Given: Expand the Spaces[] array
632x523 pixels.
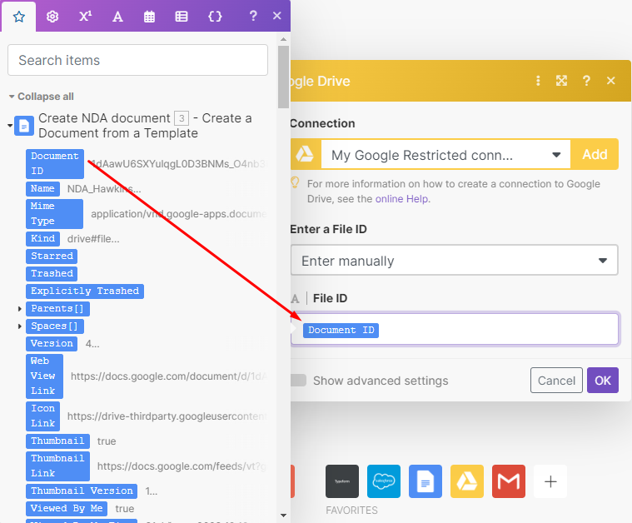Looking at the screenshot, I should click(19, 326).
